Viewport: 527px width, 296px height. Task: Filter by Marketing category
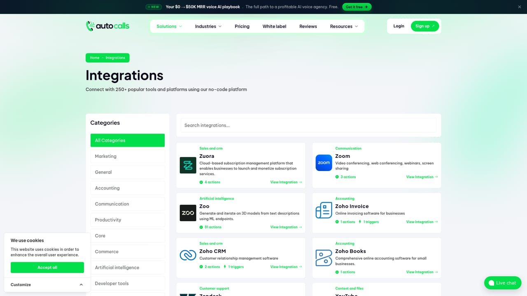click(128, 156)
